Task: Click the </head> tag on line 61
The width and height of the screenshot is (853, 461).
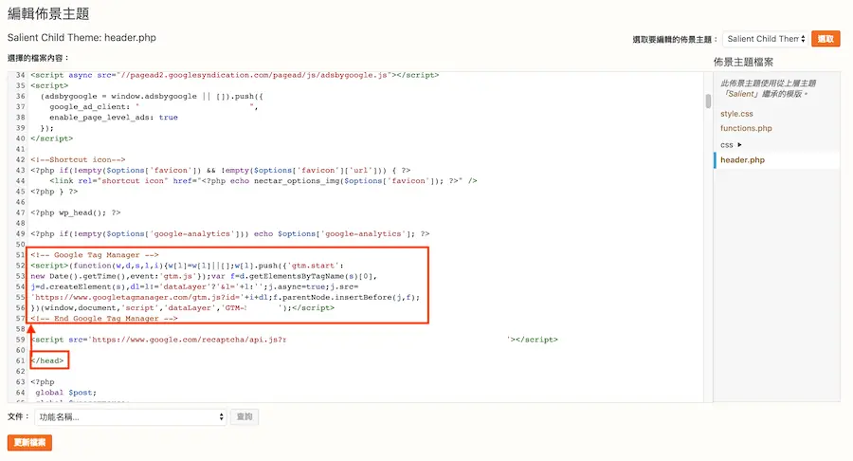Action: click(47, 360)
